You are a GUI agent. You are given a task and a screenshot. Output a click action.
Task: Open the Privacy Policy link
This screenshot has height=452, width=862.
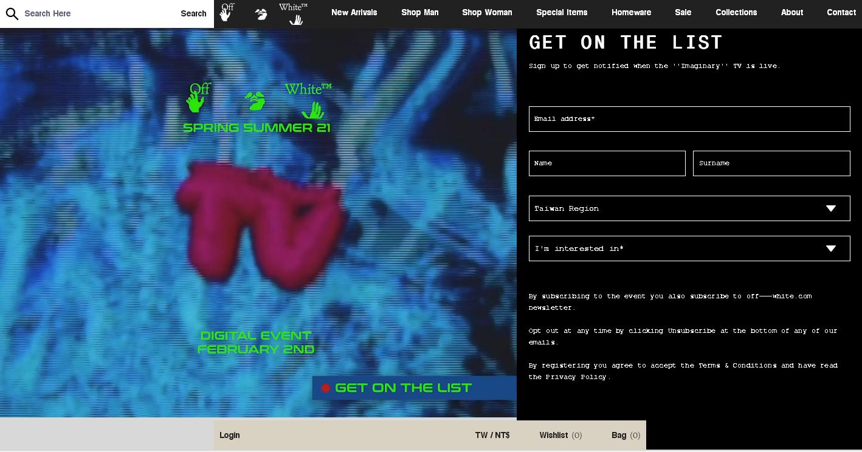577,377
